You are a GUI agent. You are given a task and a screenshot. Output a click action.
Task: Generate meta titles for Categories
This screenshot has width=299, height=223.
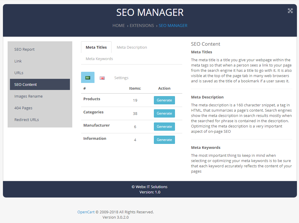pyautogui.click(x=164, y=113)
